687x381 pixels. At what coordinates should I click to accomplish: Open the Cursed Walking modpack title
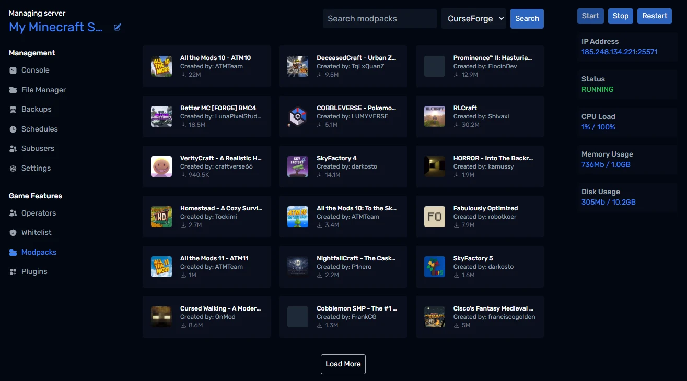220,308
